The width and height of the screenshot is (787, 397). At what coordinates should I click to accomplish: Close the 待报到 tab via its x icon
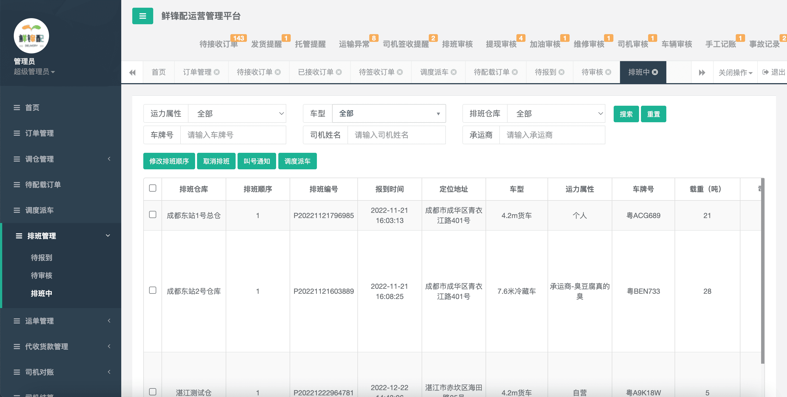click(x=562, y=72)
